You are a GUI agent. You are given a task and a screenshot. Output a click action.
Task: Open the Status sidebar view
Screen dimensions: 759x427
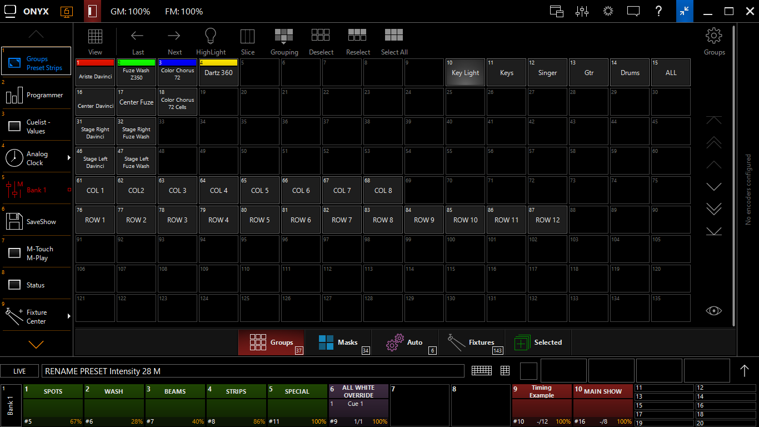coord(37,285)
